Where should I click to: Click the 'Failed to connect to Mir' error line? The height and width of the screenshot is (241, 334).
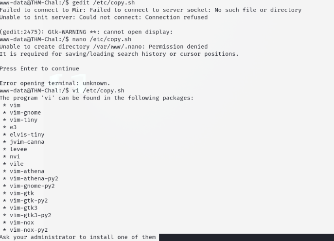click(150, 10)
